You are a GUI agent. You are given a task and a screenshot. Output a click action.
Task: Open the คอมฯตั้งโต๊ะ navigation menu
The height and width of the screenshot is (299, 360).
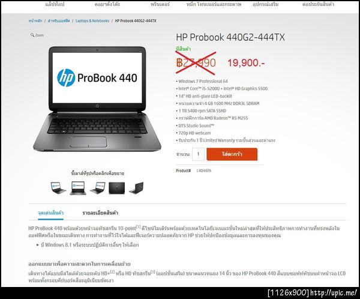107,4
